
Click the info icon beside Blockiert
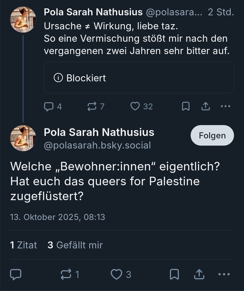coord(58,78)
